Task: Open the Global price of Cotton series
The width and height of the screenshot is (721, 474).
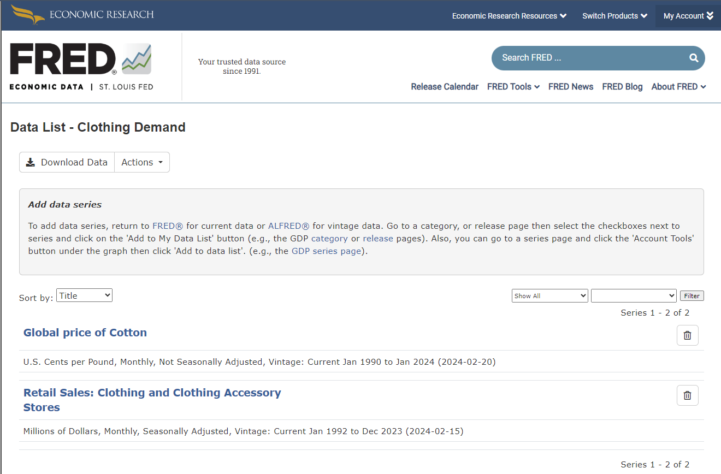Action: click(x=85, y=333)
